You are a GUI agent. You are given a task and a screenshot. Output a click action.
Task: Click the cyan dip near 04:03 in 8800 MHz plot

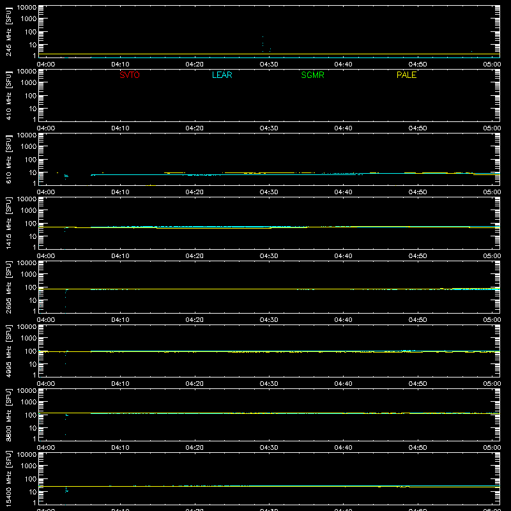pyautogui.click(x=66, y=425)
